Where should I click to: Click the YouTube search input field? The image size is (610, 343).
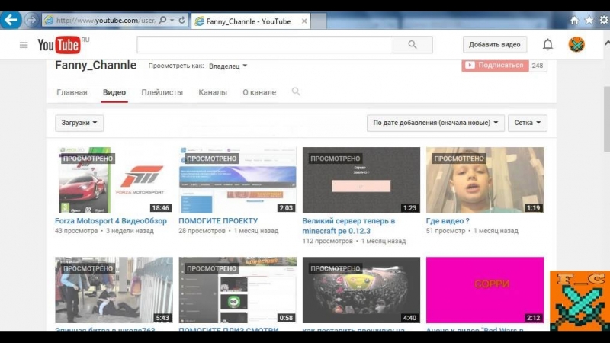tap(265, 45)
